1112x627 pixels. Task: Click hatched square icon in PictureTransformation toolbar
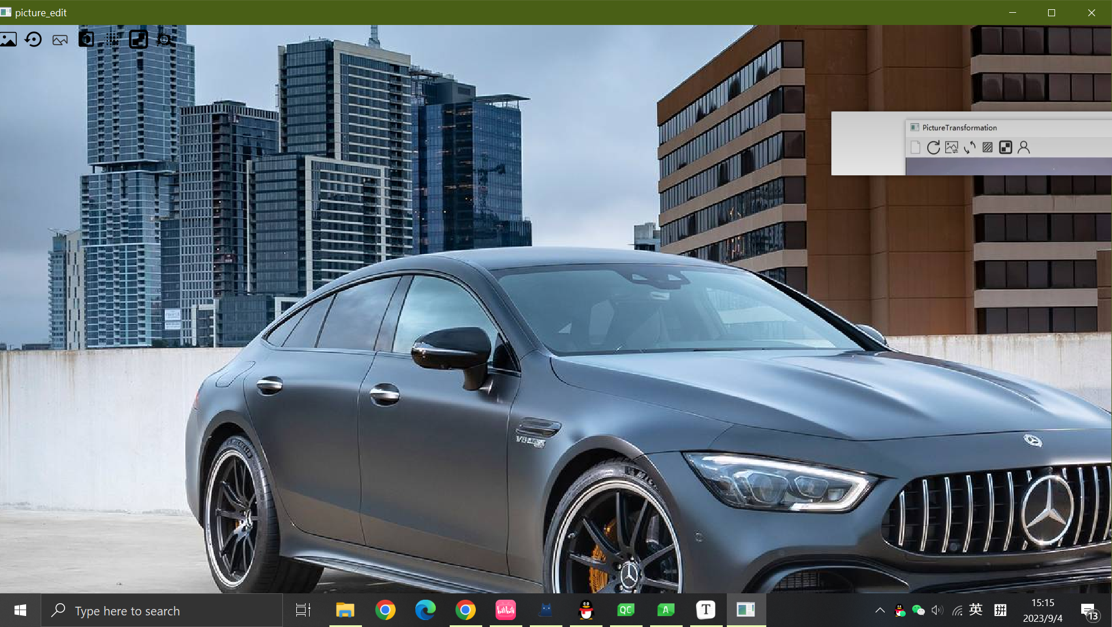988,147
